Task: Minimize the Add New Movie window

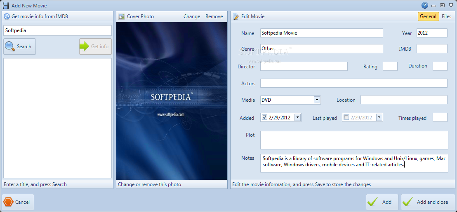Action: point(434,5)
